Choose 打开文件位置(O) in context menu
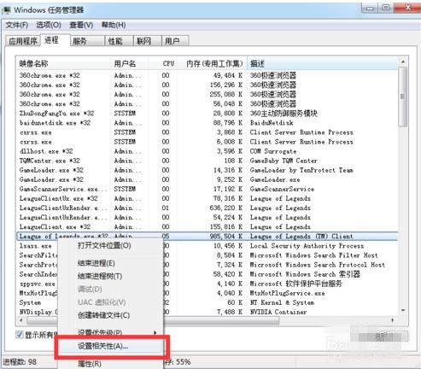Viewport: 421px width, 369px height. pos(104,245)
